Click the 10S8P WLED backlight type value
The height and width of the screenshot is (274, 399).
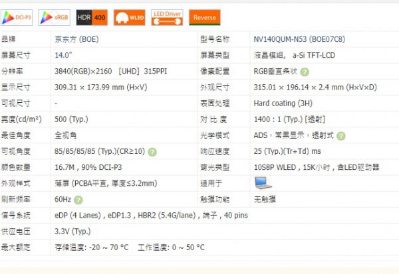click(317, 167)
